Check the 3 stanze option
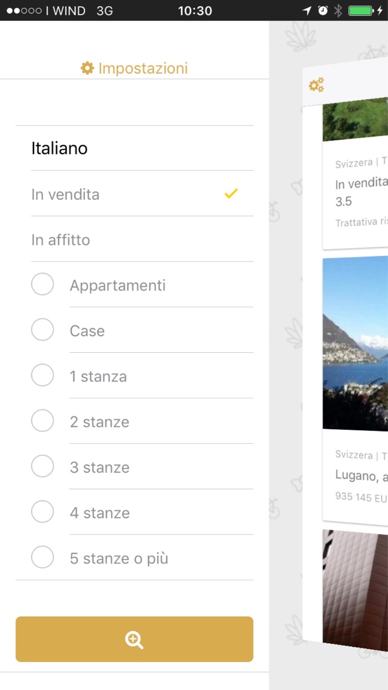The image size is (388, 690). pos(43,466)
